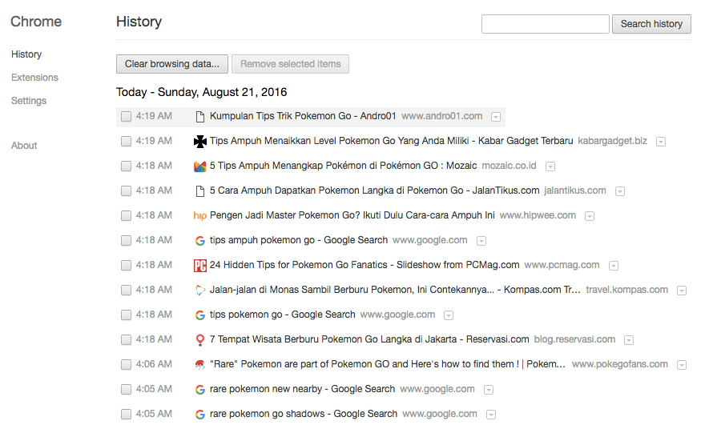Click the pokegofans.com favicon
717x429 pixels.
point(200,364)
